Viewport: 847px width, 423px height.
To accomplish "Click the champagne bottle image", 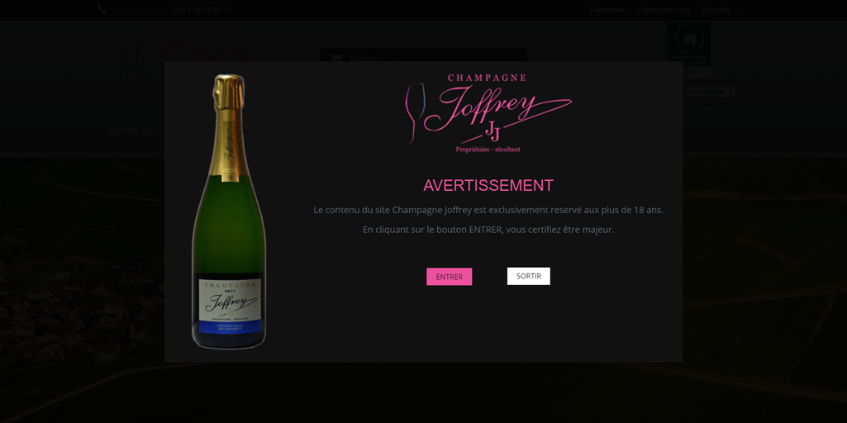I will coord(229,211).
